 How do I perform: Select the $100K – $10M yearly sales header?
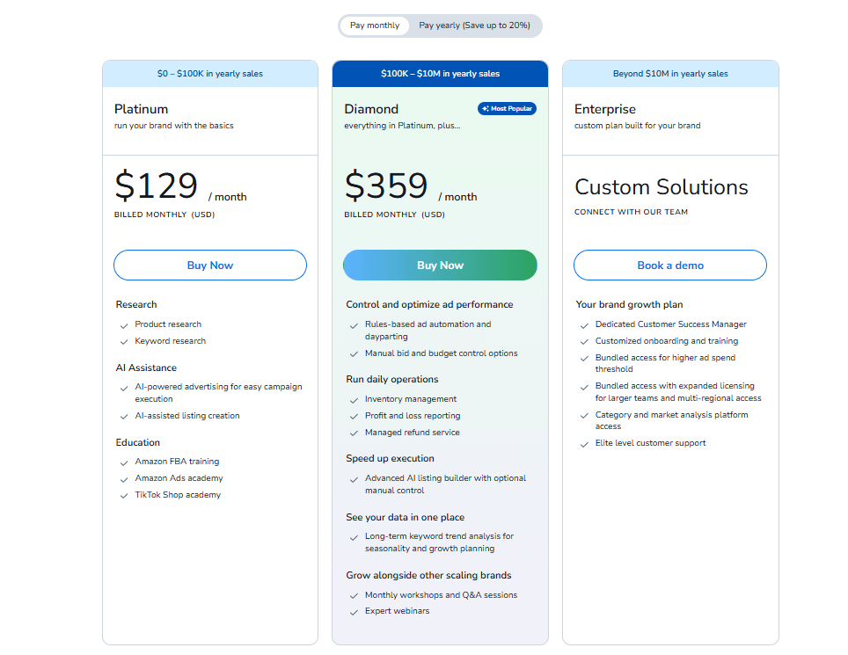pos(440,74)
